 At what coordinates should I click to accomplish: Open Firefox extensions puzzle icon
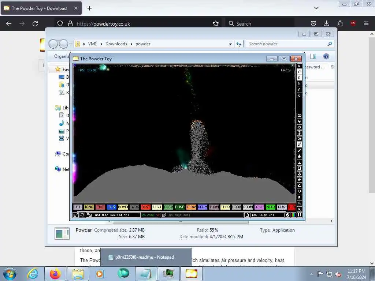pyautogui.click(x=340, y=23)
